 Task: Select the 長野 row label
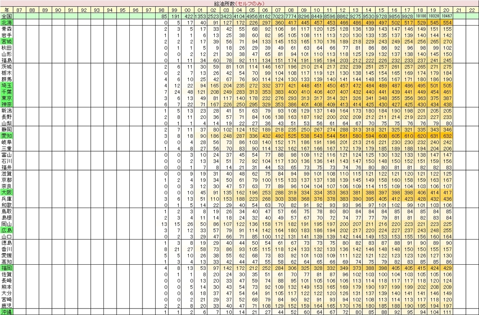click(x=6, y=117)
